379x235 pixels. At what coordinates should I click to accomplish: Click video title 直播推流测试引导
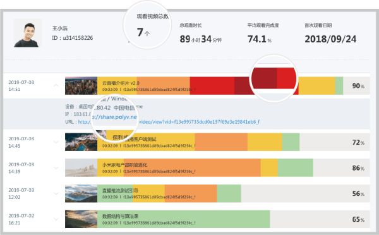pos(120,191)
